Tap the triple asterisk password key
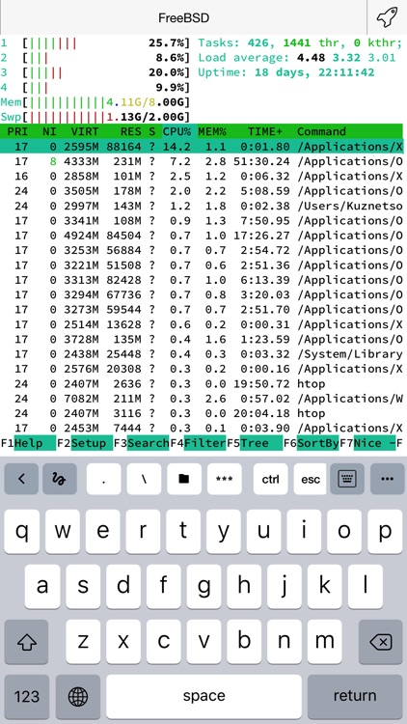This screenshot has height=724, width=407. point(225,479)
